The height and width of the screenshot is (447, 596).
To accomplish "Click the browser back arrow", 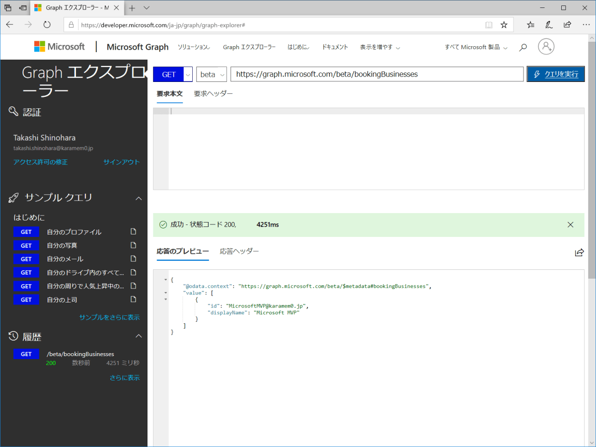I will tap(10, 24).
